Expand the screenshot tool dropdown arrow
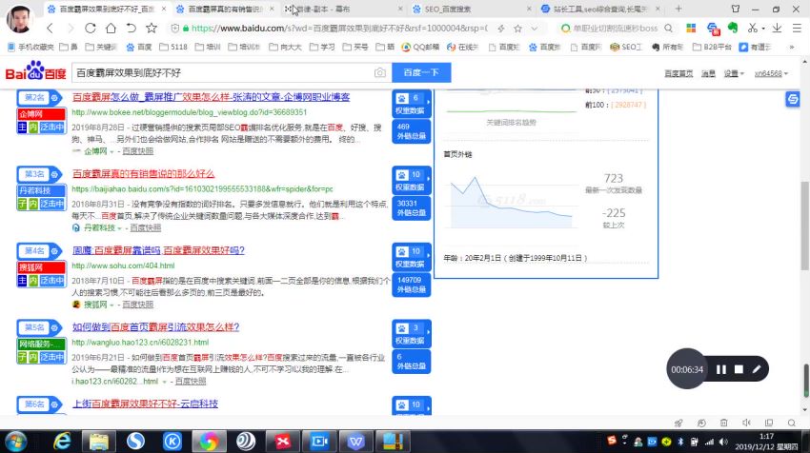Viewport: 810px width, 453px height. coord(763,29)
